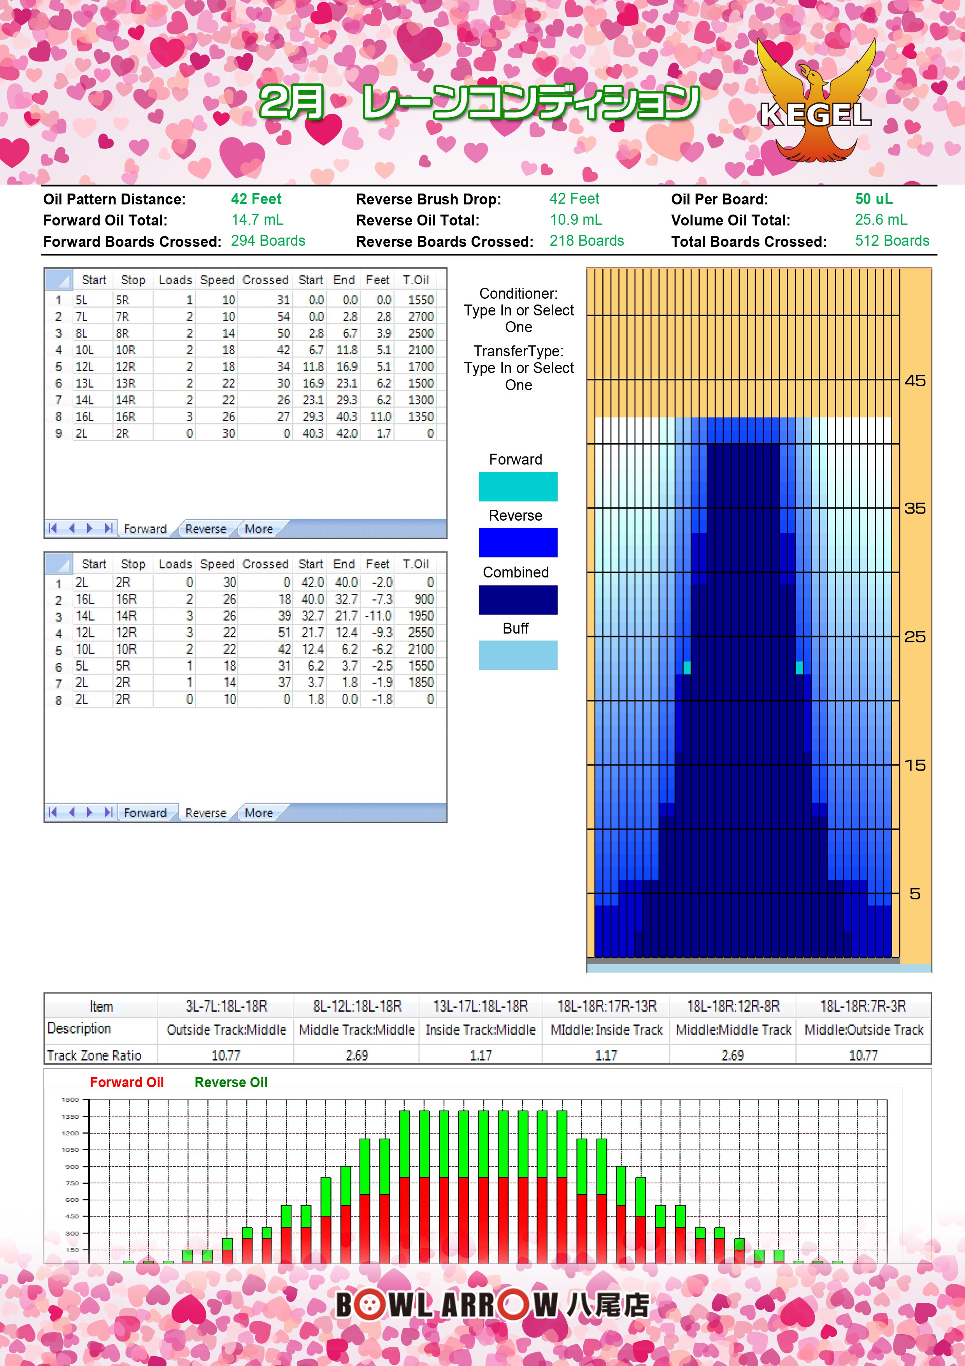
Task: Select reverse table T.Oil cell 1950
Action: coord(416,616)
